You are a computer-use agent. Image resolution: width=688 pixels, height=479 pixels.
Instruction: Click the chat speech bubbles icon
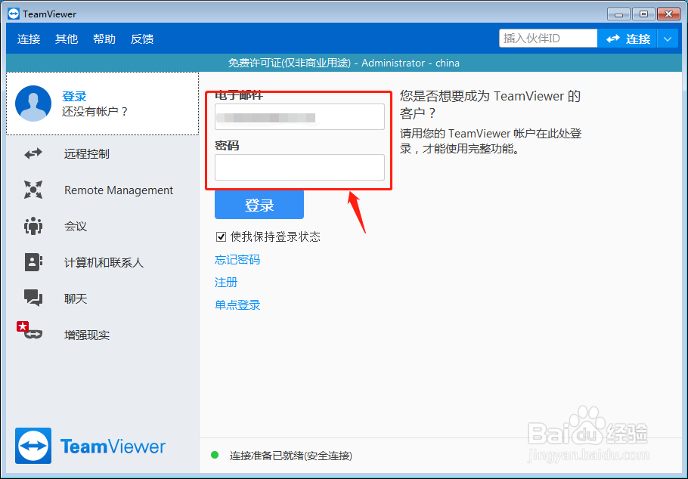point(33,298)
